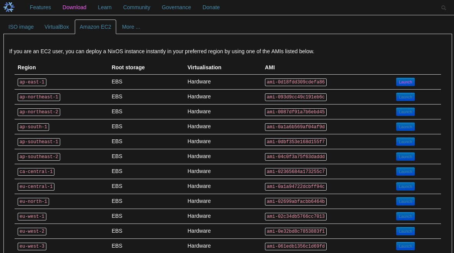The height and width of the screenshot is (253, 454).
Task: Launch the eu-west-3 AMI
Action: tap(405, 246)
